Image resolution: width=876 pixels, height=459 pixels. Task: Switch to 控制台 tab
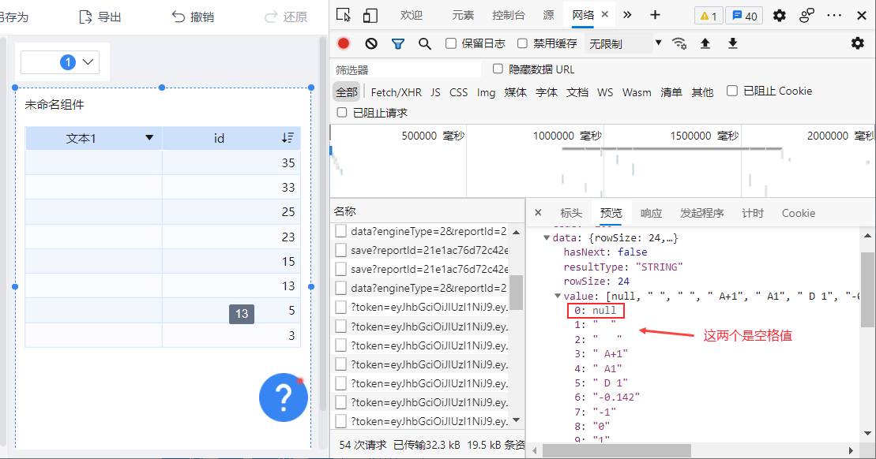[x=509, y=15]
